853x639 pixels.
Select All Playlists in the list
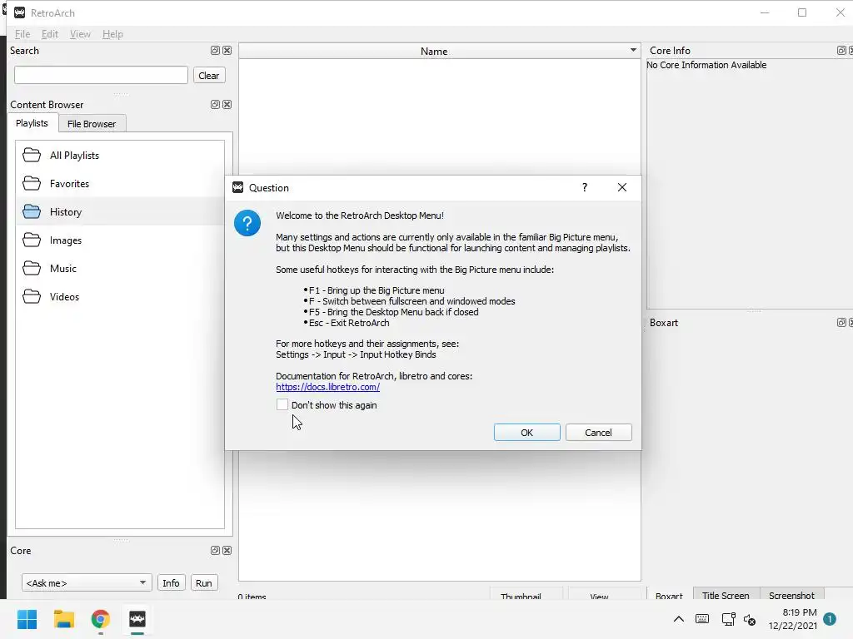pyautogui.click(x=120, y=156)
